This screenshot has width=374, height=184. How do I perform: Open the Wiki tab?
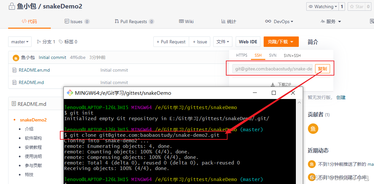(x=186, y=21)
